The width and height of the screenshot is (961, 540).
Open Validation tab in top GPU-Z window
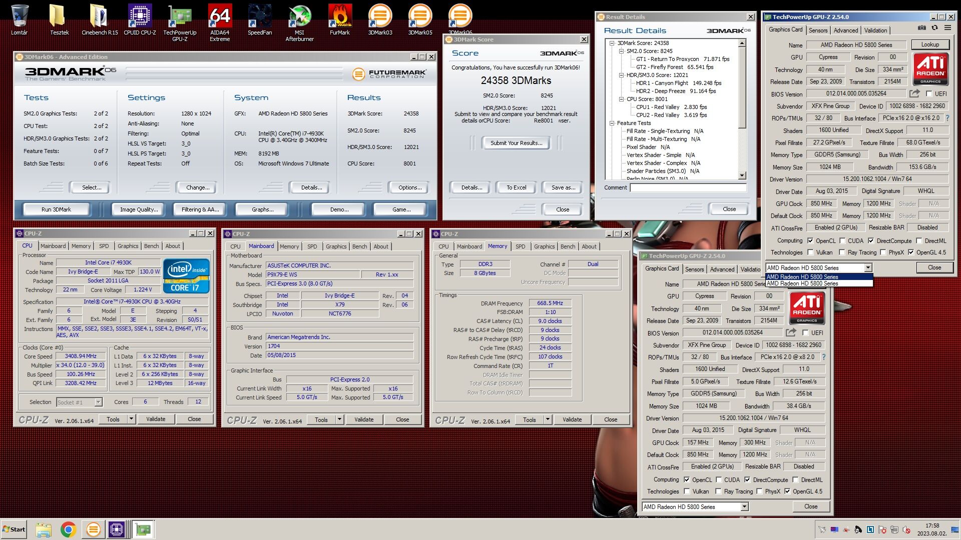coord(875,30)
